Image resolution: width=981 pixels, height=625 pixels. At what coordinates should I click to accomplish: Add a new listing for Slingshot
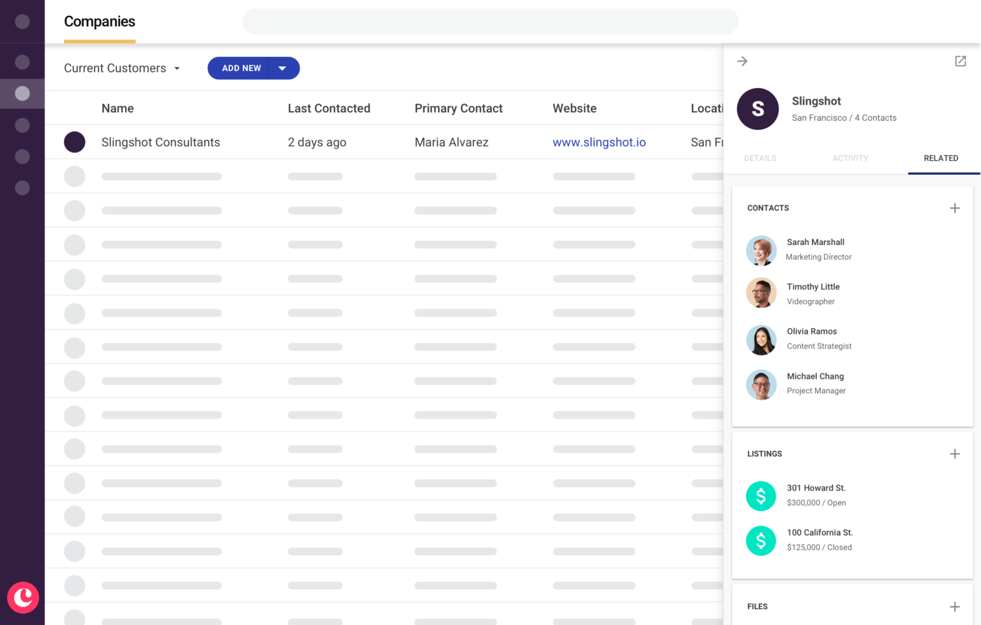955,453
